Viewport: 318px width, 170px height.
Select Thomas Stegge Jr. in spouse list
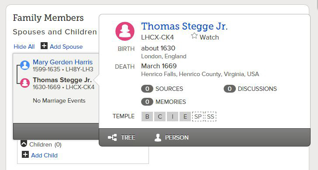pyautogui.click(x=62, y=80)
